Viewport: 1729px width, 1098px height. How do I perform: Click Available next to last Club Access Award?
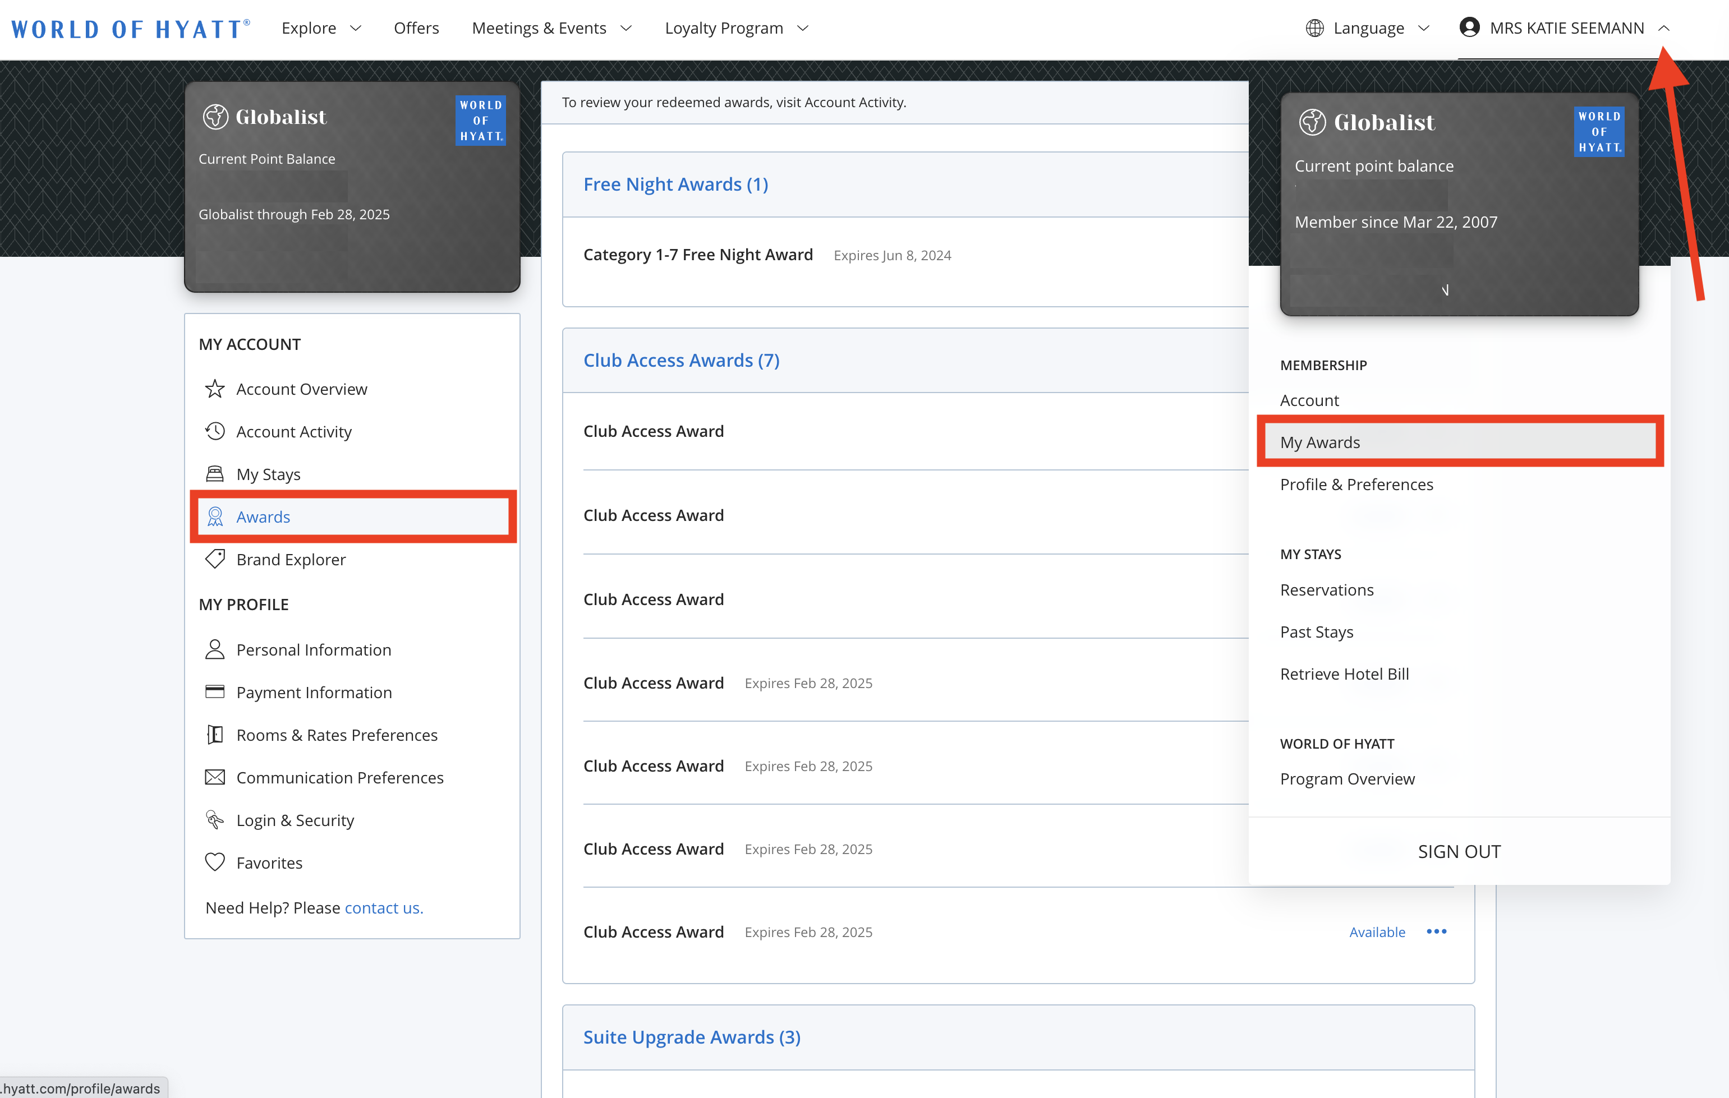click(x=1377, y=932)
